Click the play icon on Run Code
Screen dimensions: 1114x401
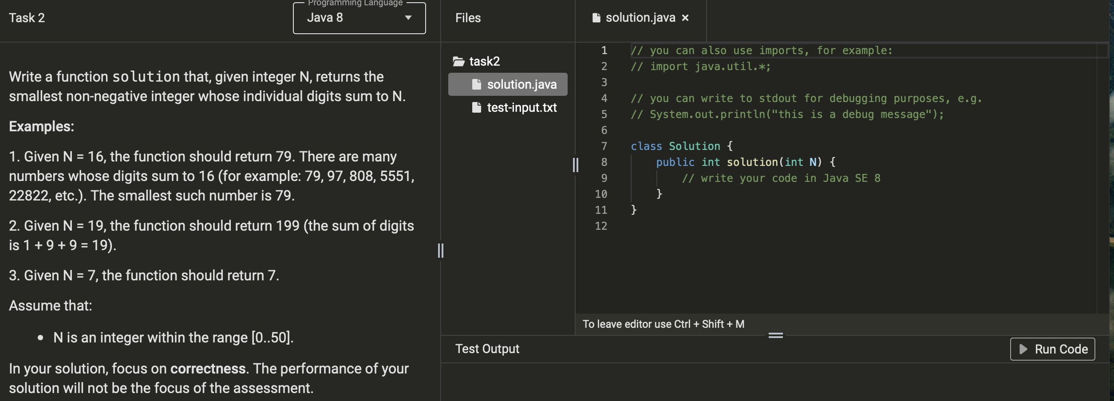[1023, 349]
